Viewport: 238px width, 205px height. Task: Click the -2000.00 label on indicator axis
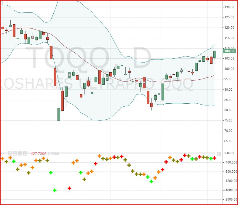229,200
